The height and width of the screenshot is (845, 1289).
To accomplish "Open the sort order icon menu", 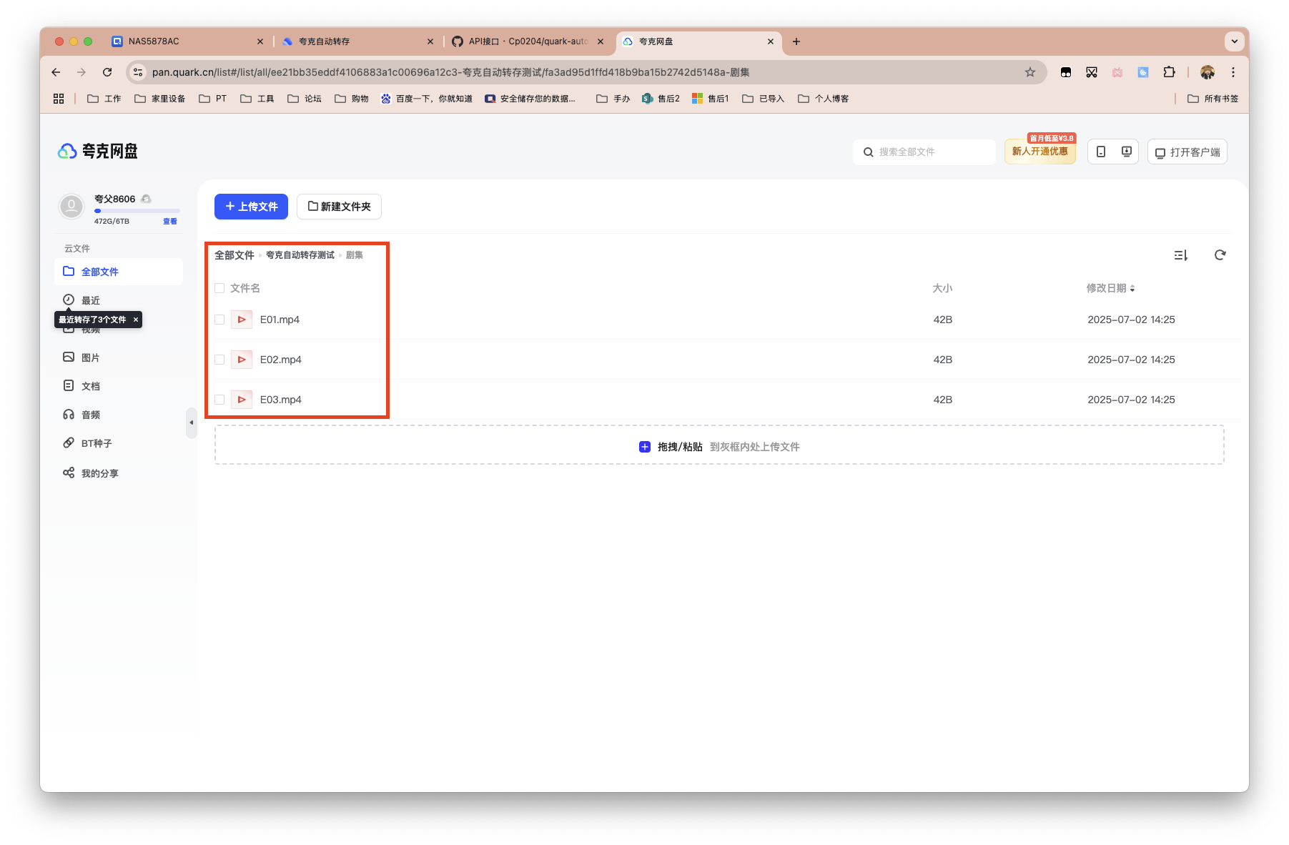I will coord(1180,255).
